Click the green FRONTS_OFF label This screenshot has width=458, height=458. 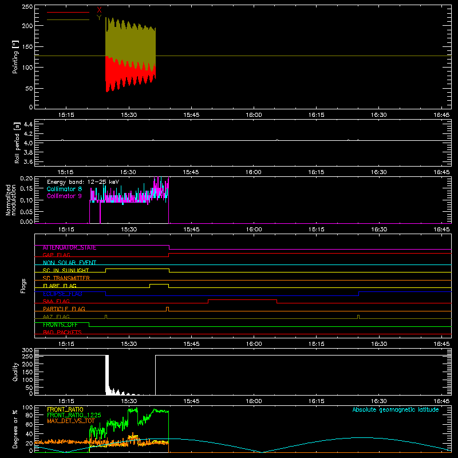pyautogui.click(x=60, y=325)
